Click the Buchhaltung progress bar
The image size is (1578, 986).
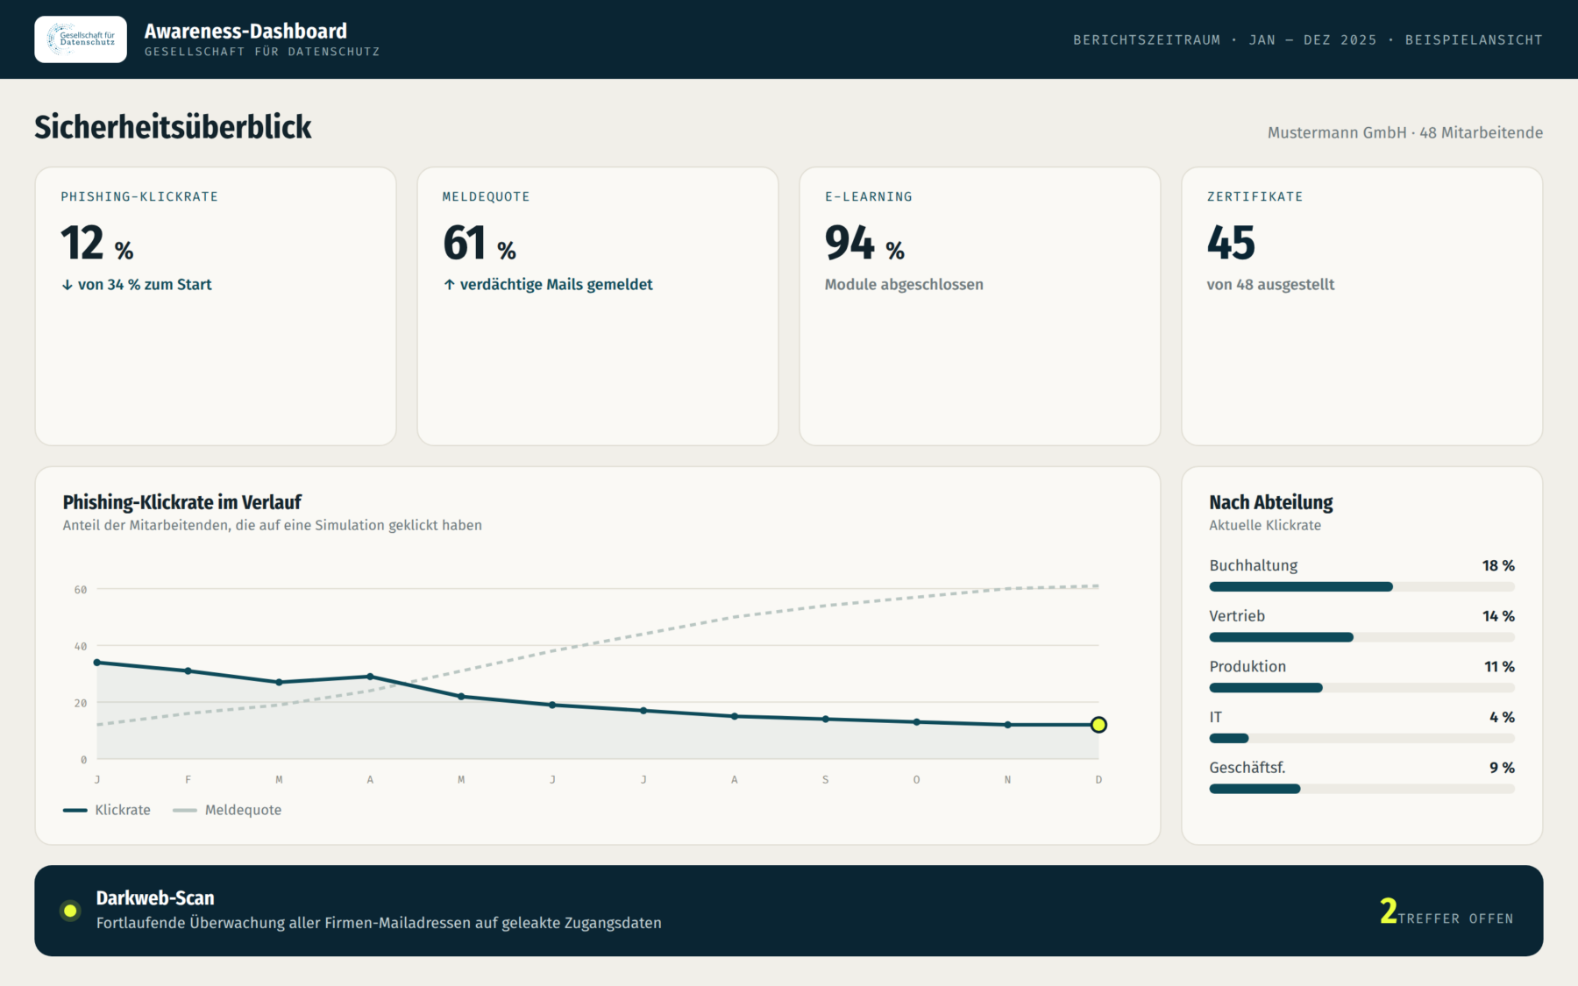1361,587
